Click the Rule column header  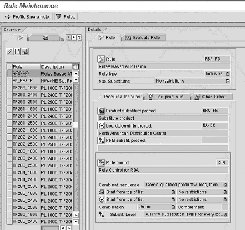tap(26, 67)
